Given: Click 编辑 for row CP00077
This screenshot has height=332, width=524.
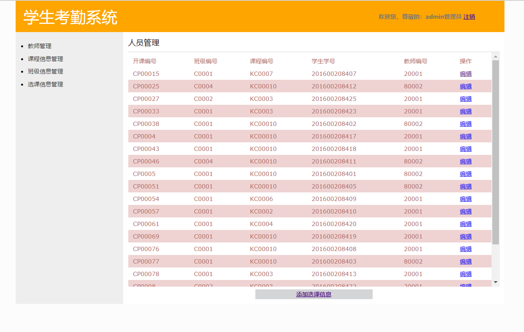Looking at the screenshot, I should point(466,262).
